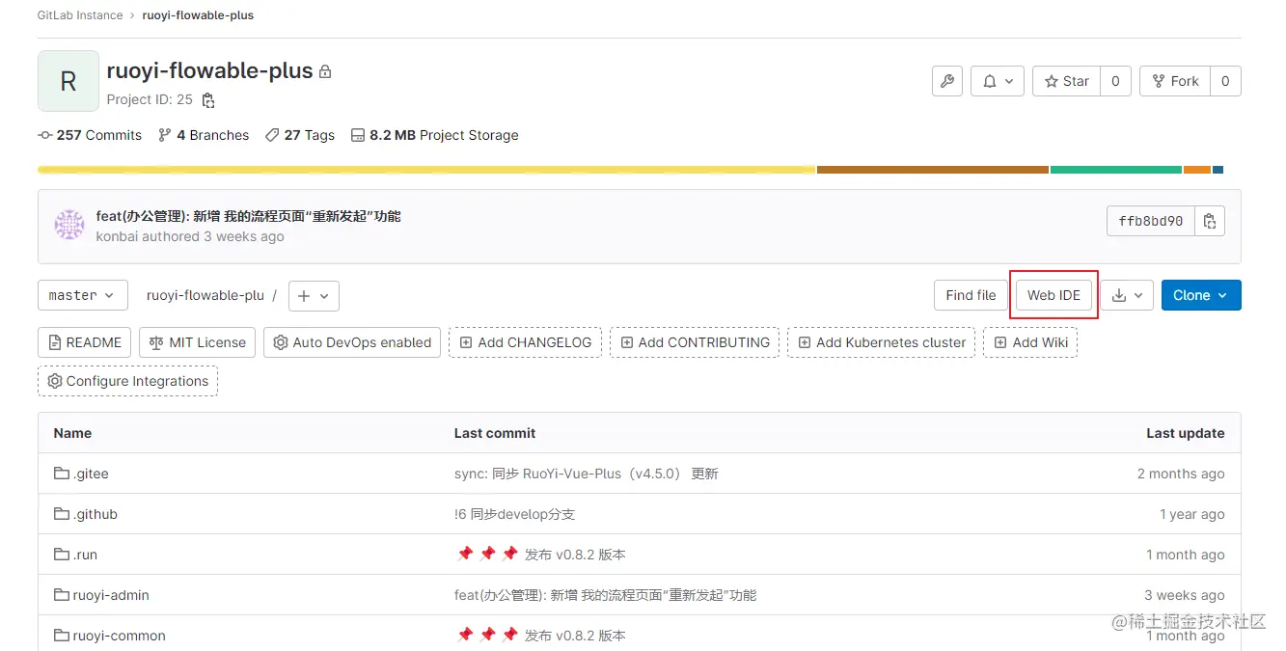Click the Name column header
1286x651 pixels.
point(72,433)
